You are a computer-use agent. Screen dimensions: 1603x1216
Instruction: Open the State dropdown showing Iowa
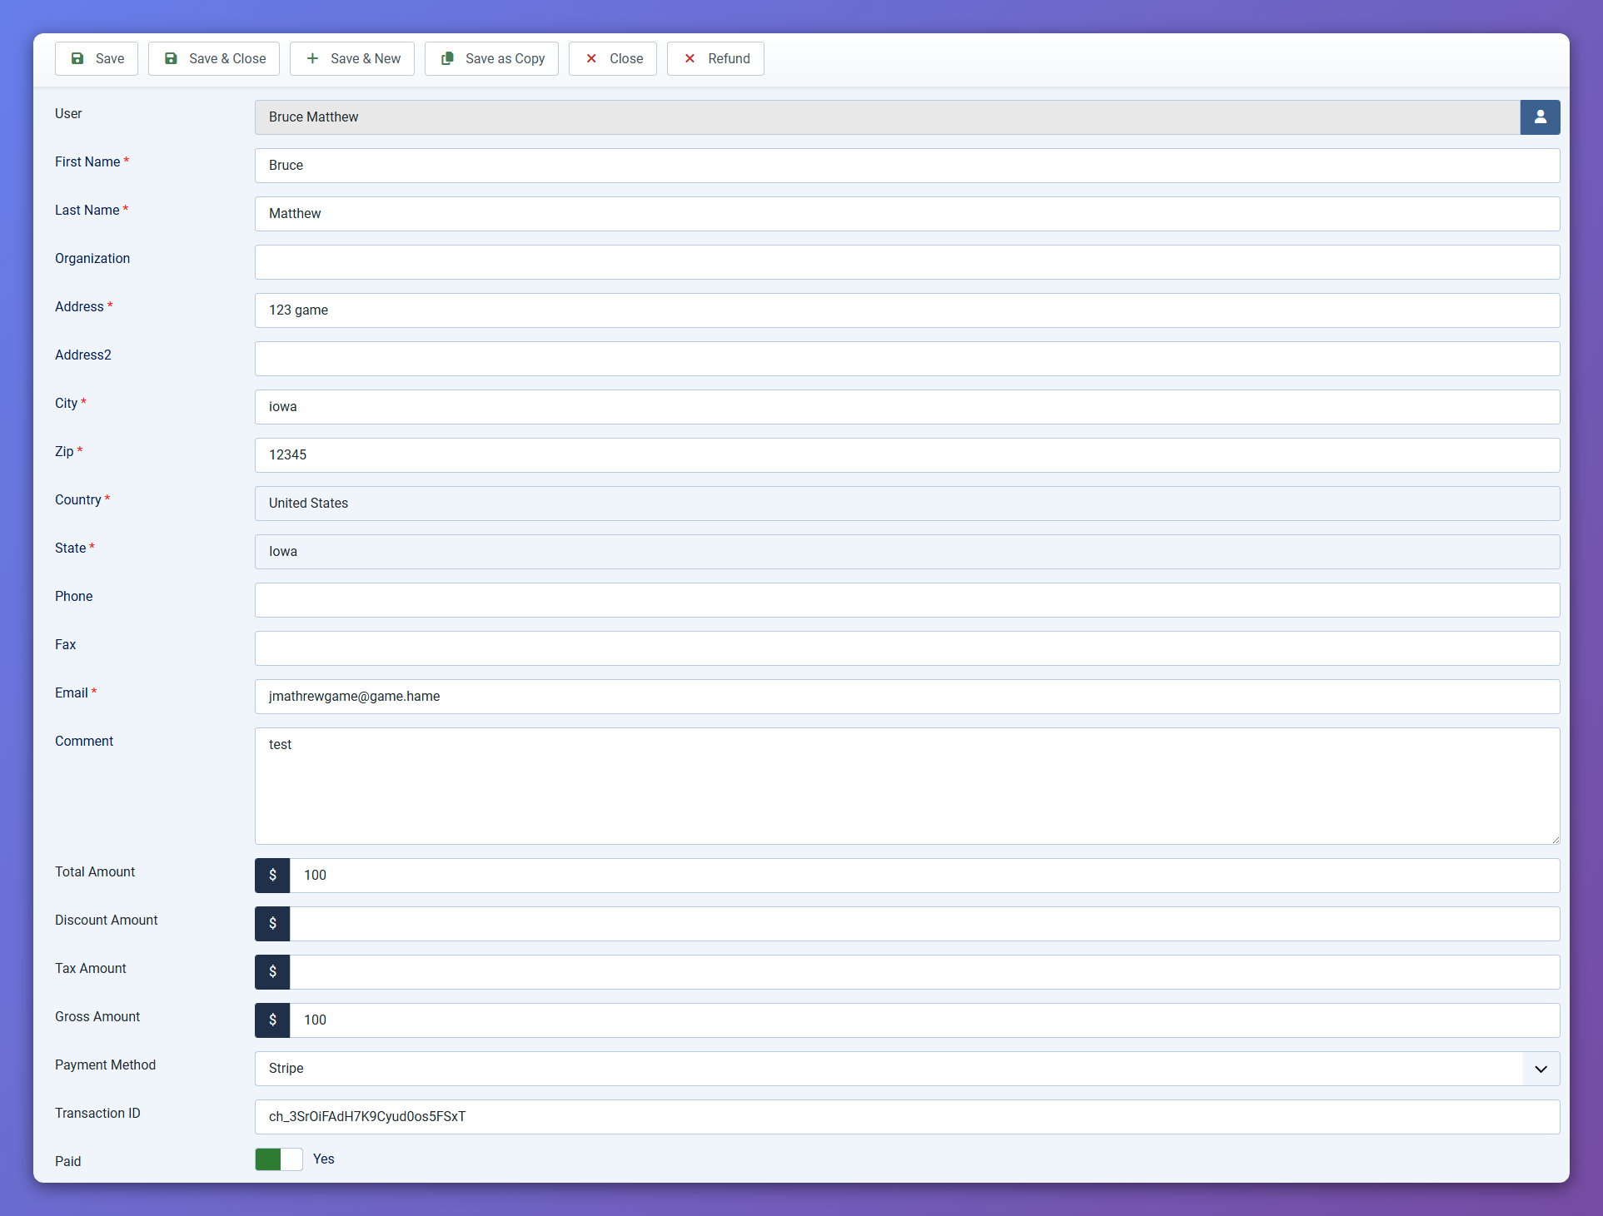(906, 552)
